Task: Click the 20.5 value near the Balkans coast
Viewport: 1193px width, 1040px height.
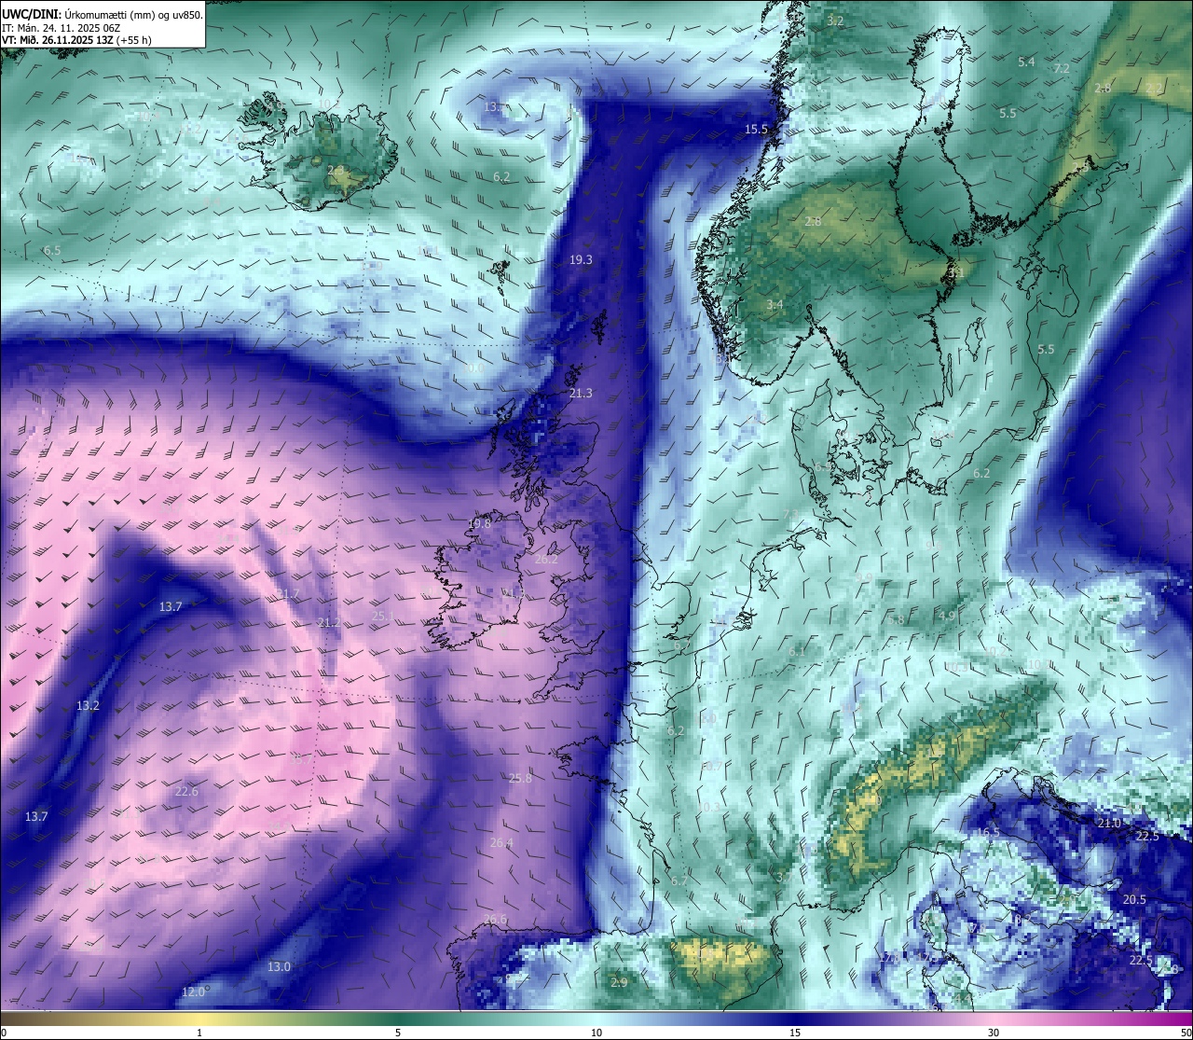Action: [x=1134, y=900]
